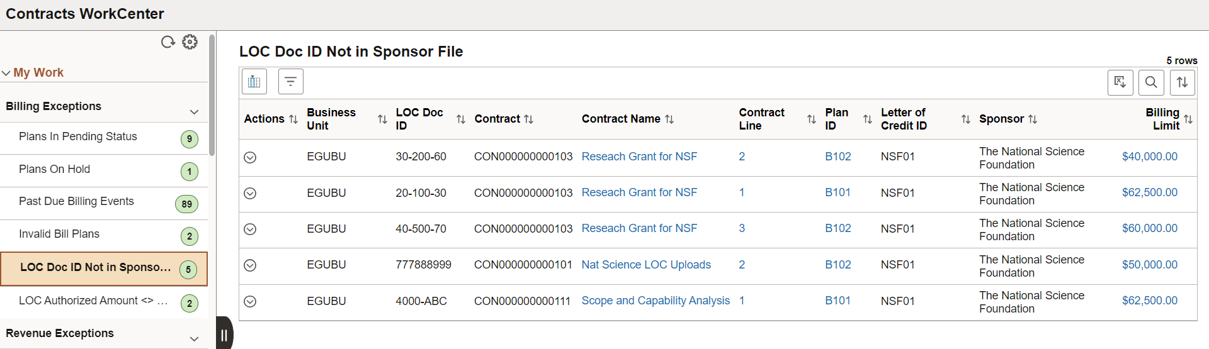Click the grid sort icon in the toolbar
Image resolution: width=1209 pixels, height=349 pixels.
point(1183,82)
